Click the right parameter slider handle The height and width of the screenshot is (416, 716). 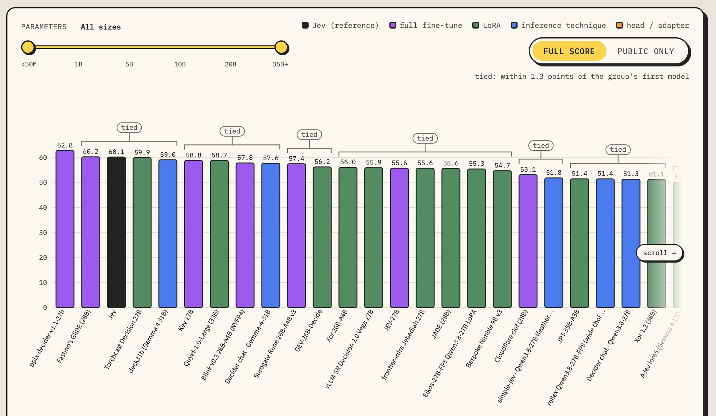click(x=281, y=47)
